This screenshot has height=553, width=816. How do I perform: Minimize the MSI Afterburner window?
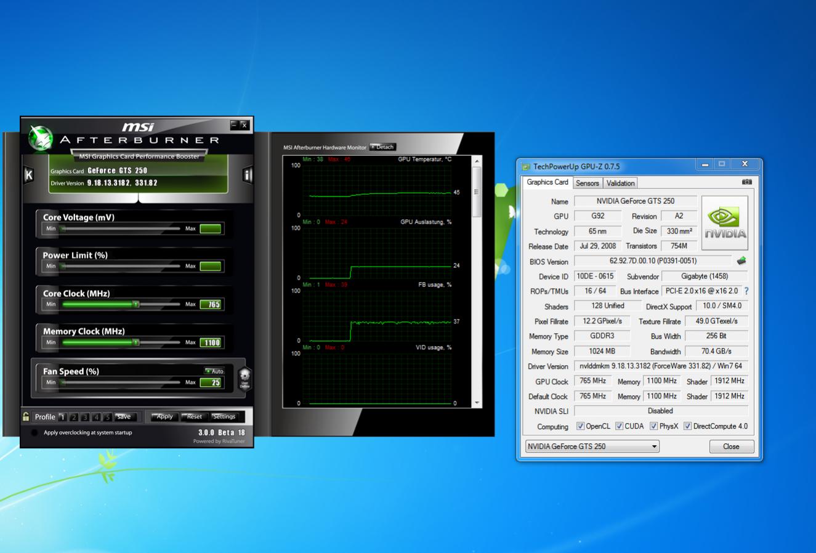point(234,125)
